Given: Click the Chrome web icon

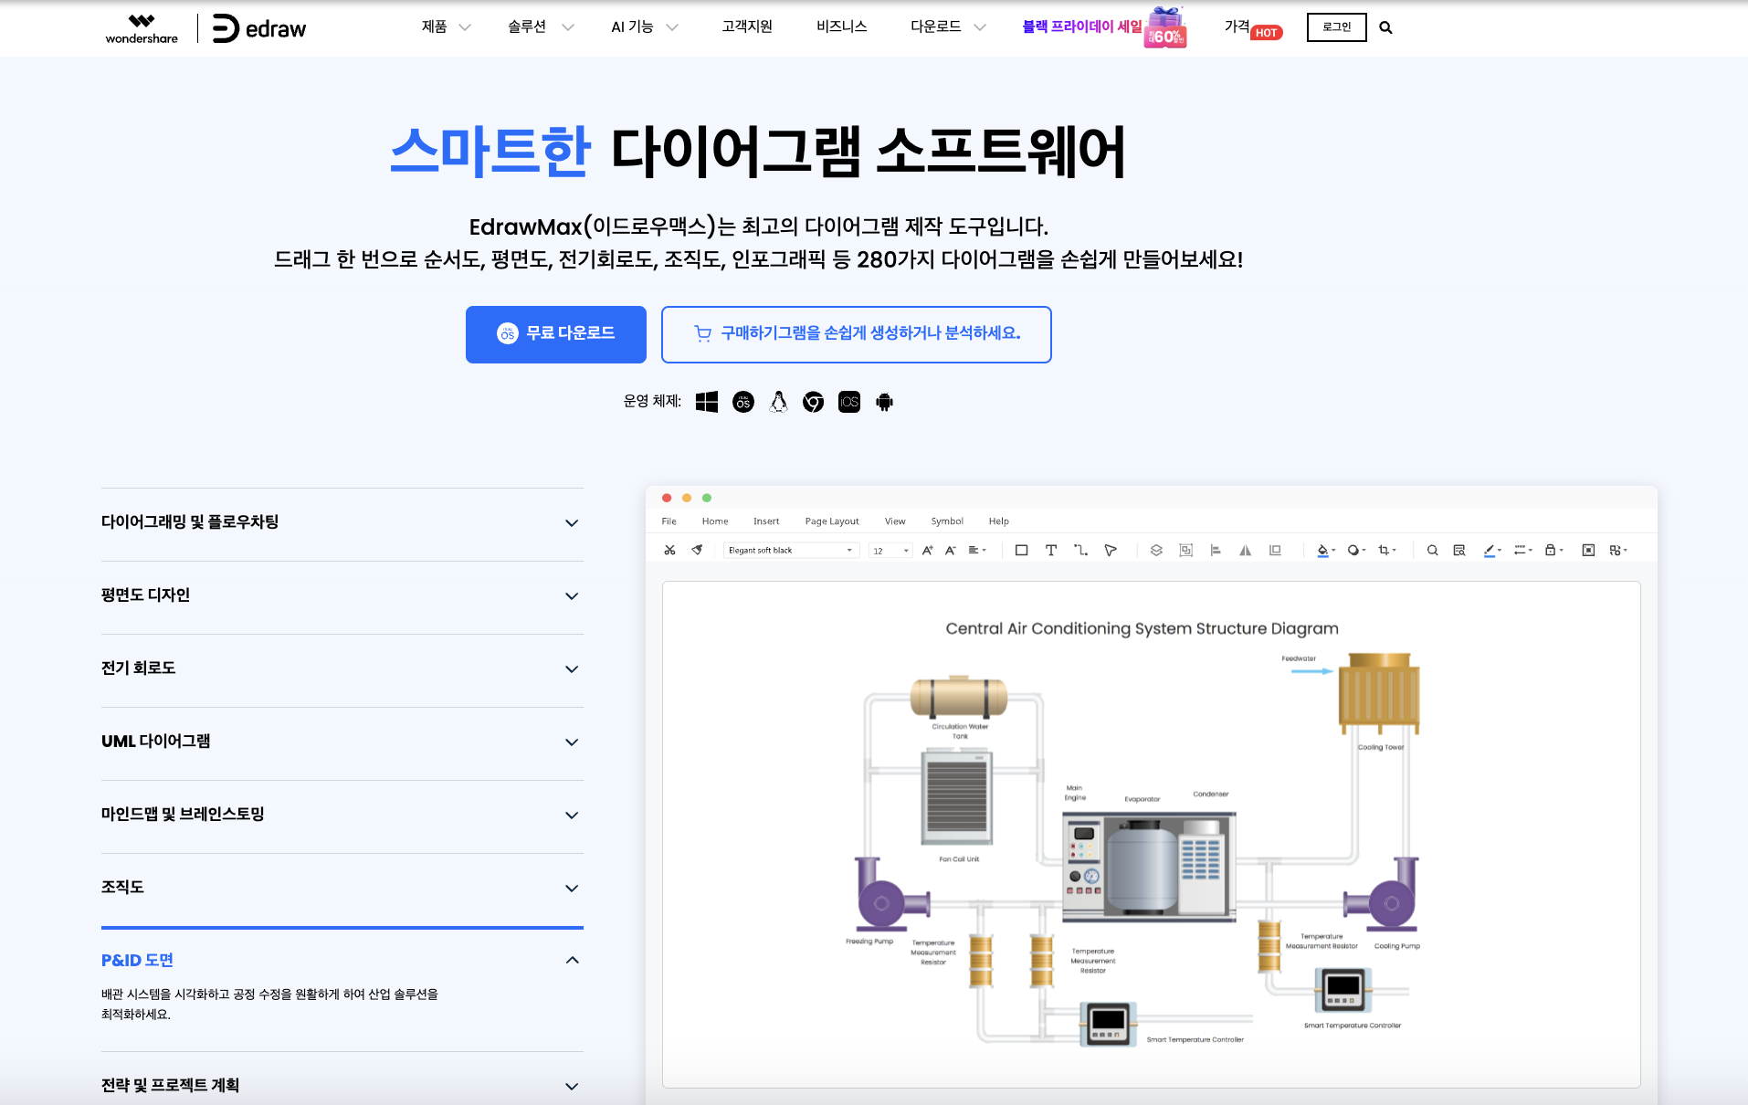Looking at the screenshot, I should point(813,402).
